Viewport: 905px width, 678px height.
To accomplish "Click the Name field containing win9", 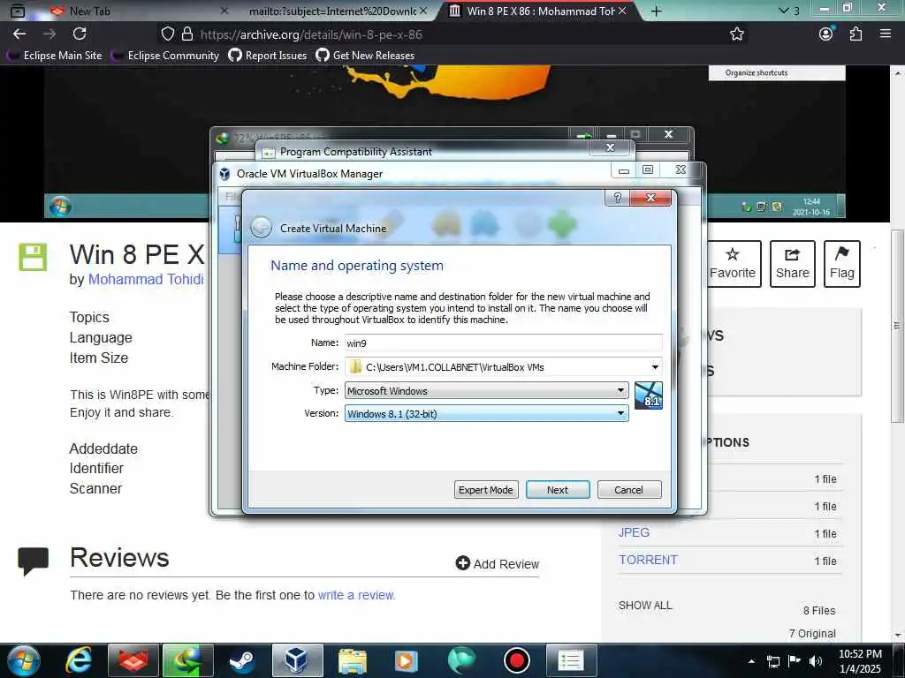I will click(503, 343).
